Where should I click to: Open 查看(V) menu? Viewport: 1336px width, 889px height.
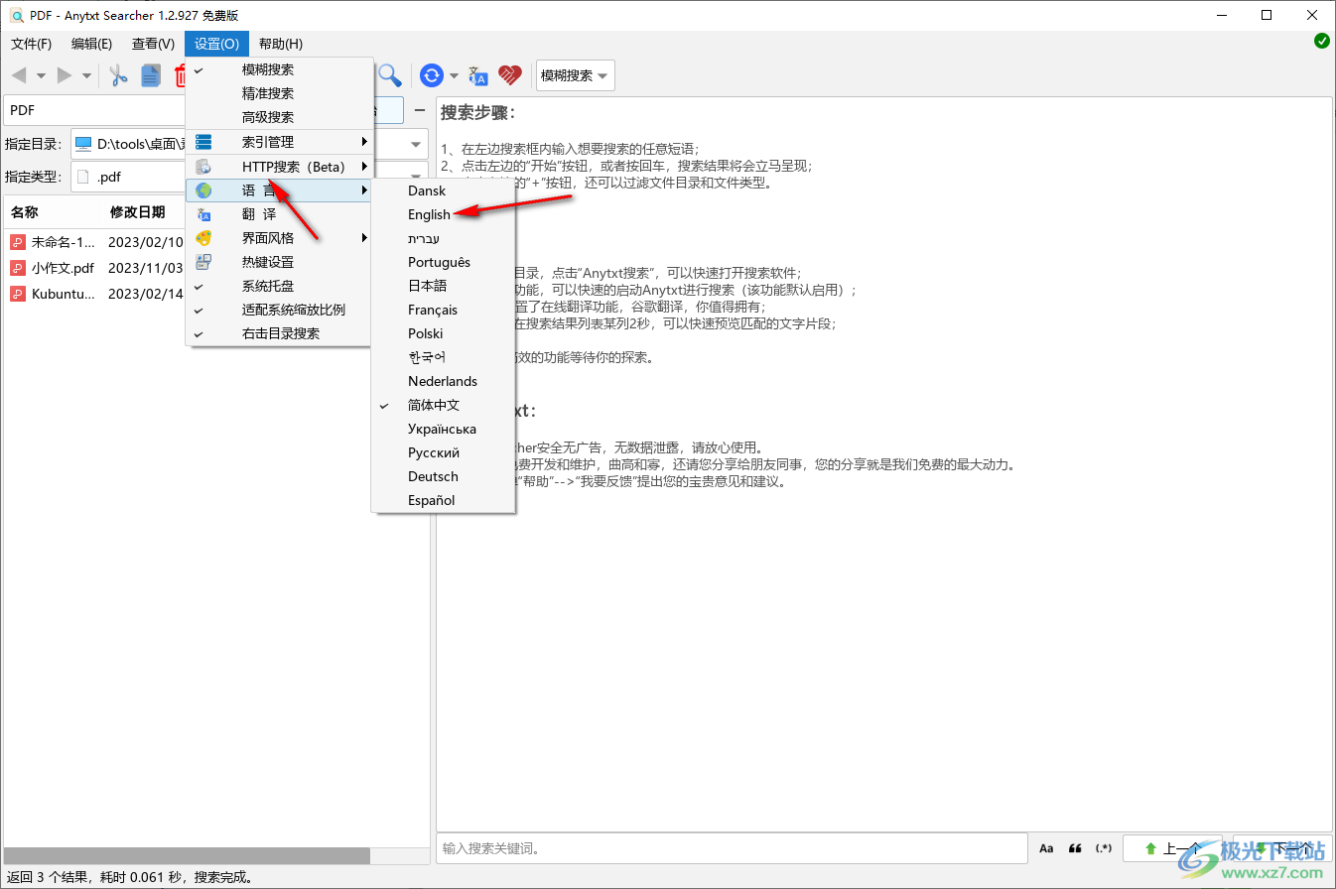[x=153, y=44]
